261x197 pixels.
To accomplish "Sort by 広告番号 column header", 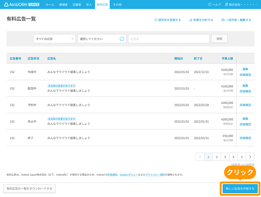I will (15, 58).
